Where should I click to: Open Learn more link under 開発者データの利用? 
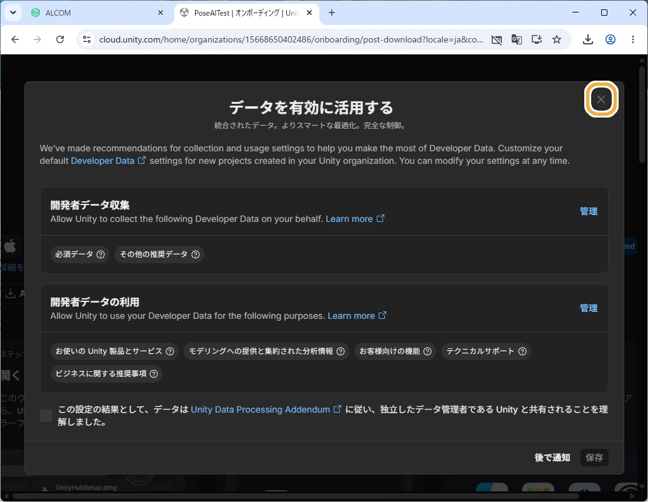pyautogui.click(x=357, y=316)
